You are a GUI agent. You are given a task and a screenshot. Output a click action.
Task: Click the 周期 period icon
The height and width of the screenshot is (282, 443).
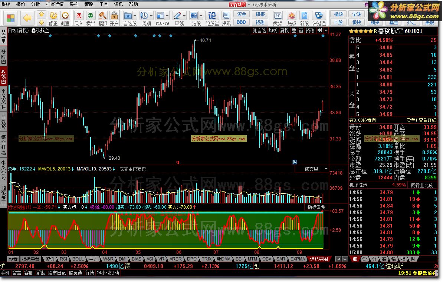click(144, 16)
